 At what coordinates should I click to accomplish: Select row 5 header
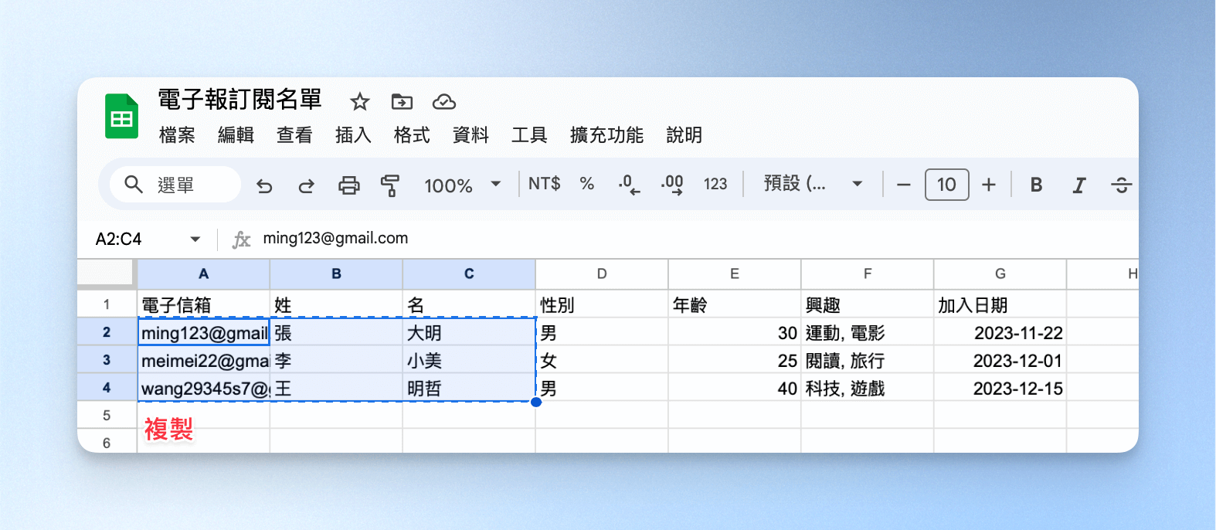click(107, 416)
